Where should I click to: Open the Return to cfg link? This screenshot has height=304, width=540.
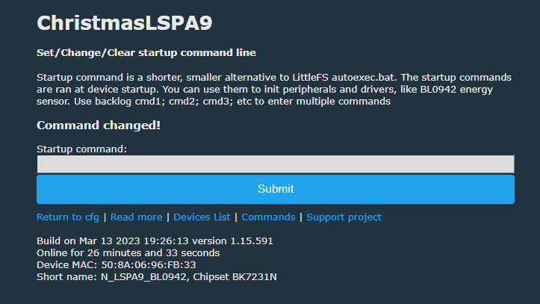tap(68, 217)
